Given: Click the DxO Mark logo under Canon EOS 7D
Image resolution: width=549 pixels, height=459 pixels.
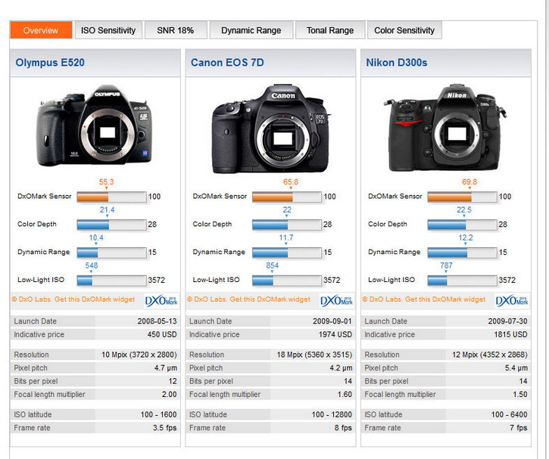Looking at the screenshot, I should point(336,301).
